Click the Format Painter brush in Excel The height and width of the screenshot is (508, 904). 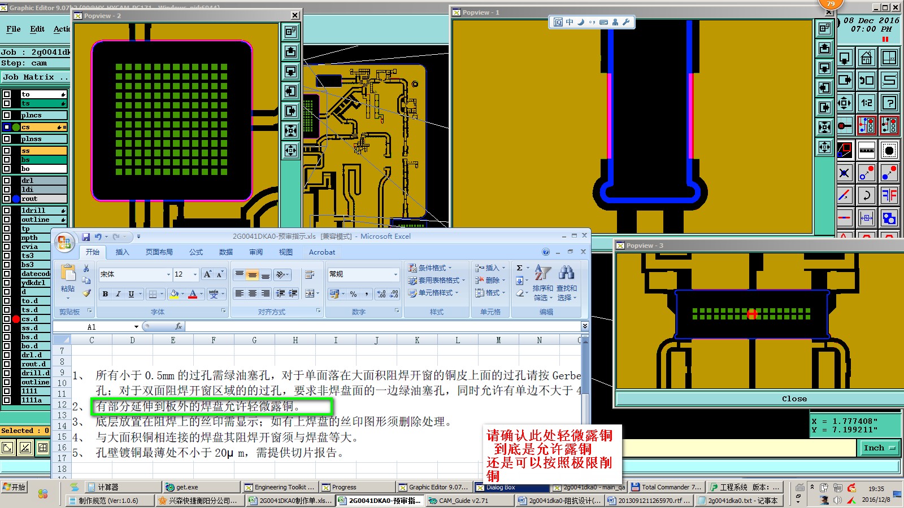click(86, 293)
